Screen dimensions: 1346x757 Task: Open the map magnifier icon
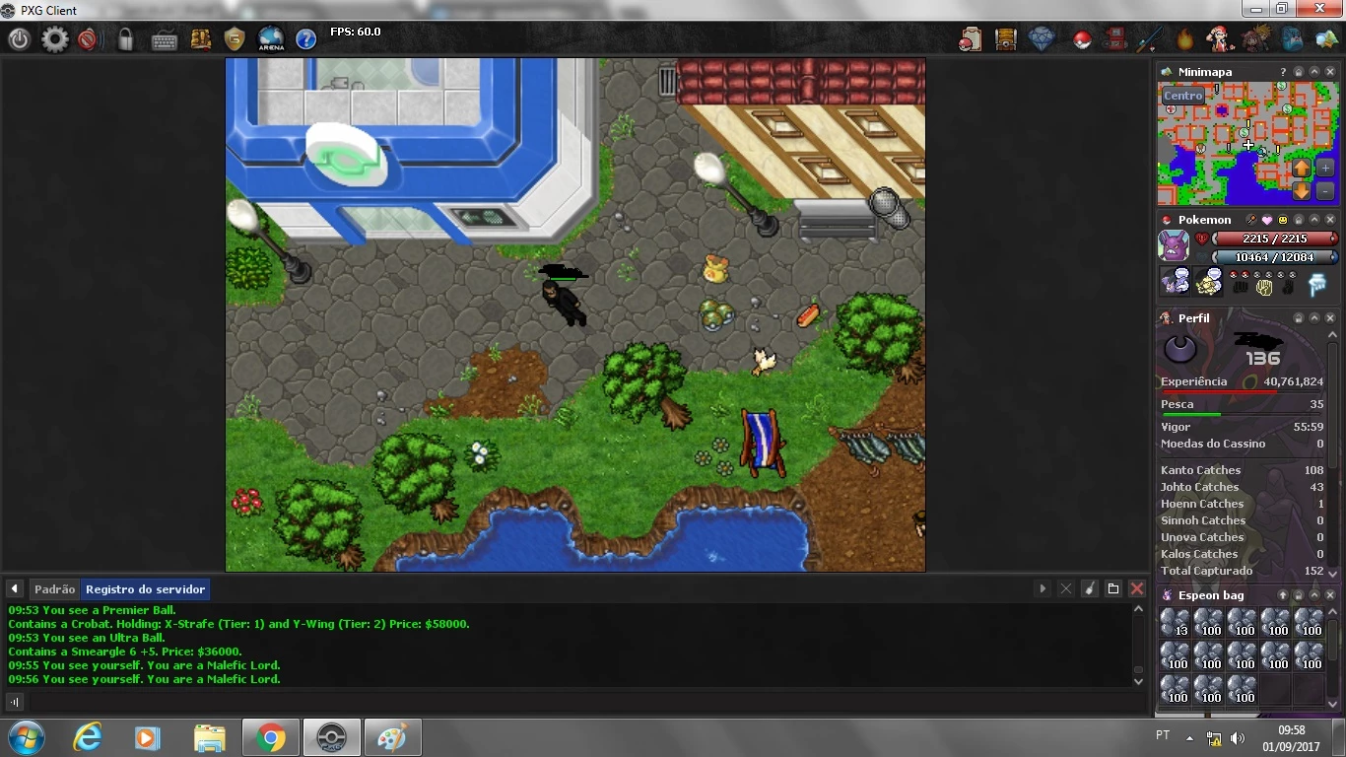1325,39
